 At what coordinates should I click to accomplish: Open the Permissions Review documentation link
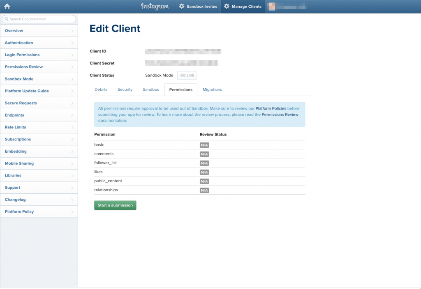[x=280, y=115]
